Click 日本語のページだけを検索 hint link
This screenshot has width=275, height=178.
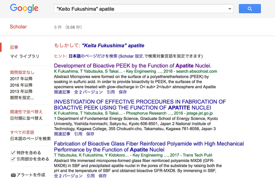(93, 56)
